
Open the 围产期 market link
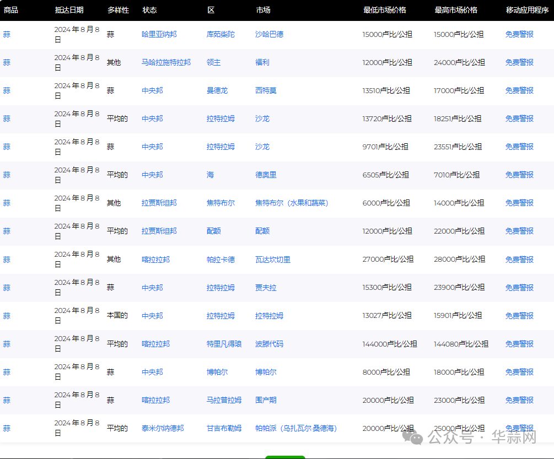[266, 400]
